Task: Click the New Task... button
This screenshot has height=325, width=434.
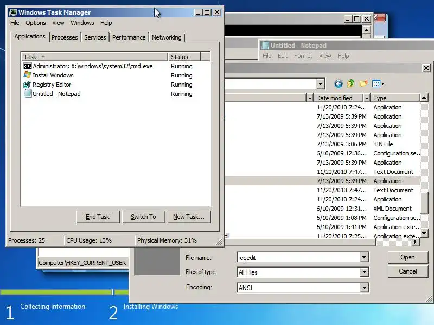Action: pyautogui.click(x=189, y=217)
